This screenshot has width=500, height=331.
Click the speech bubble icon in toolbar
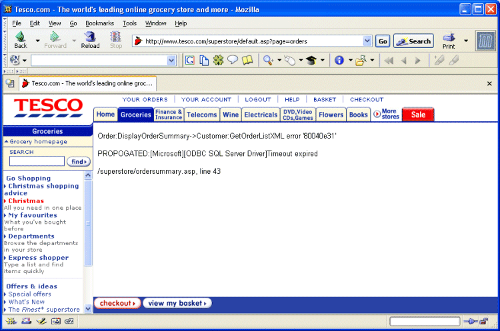tap(233, 60)
